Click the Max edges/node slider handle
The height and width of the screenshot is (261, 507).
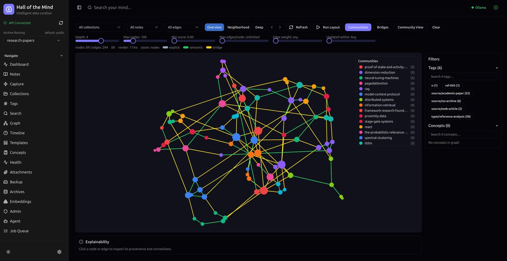[x=222, y=41]
